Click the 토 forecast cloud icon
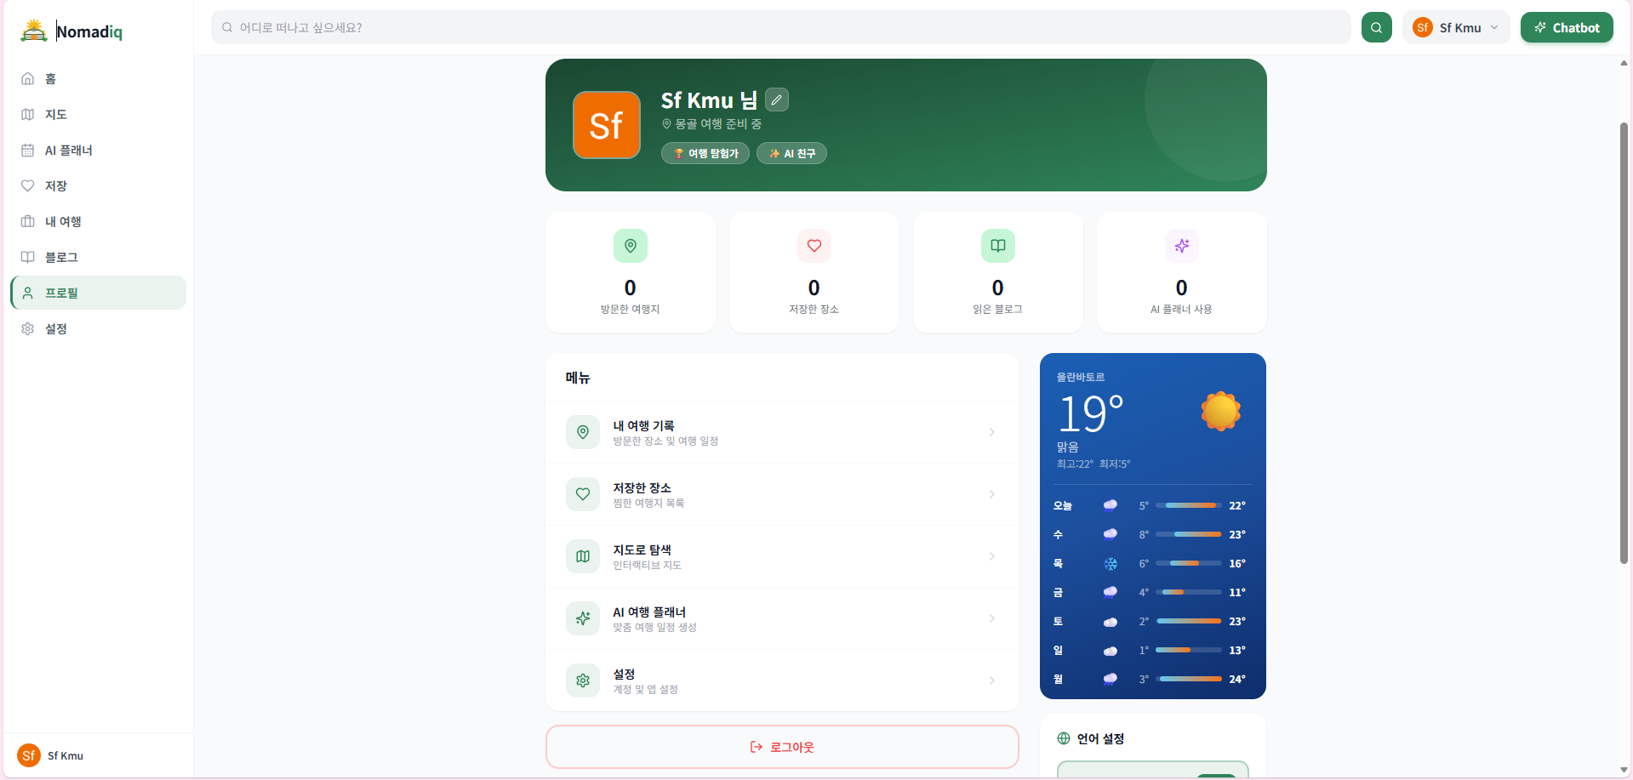Image resolution: width=1633 pixels, height=780 pixels. 1111,622
